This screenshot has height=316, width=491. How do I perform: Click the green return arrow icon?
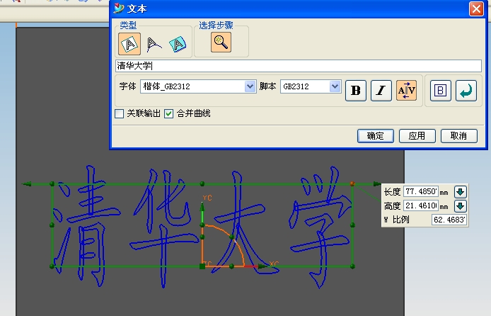pos(466,91)
